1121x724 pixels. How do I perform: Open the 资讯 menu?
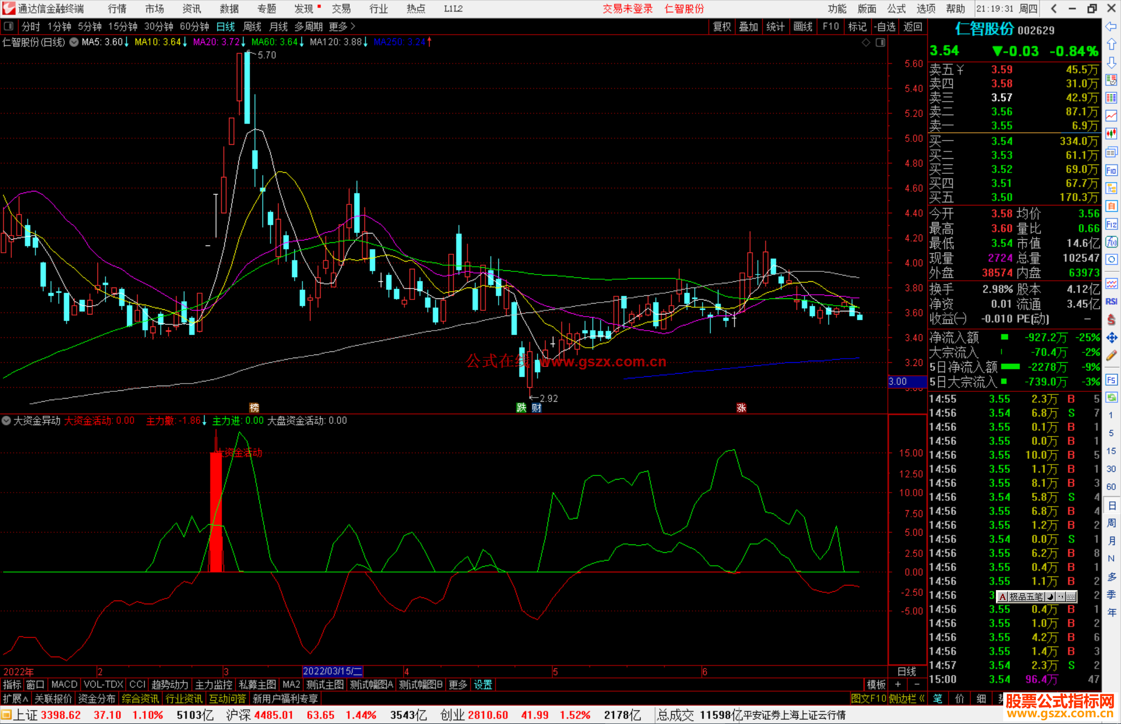click(x=192, y=9)
